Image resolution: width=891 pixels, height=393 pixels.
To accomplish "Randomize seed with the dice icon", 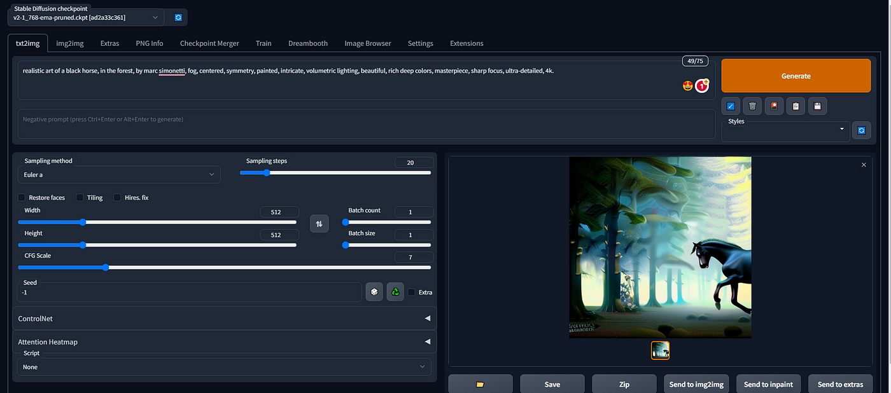I will point(374,292).
